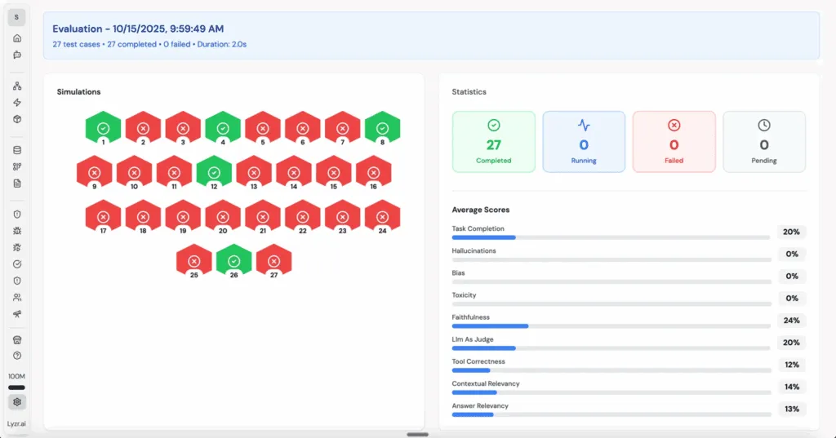Viewport: 836px width, 438px height.
Task: Click the telescope icon in sidebar
Action: [x=17, y=314]
